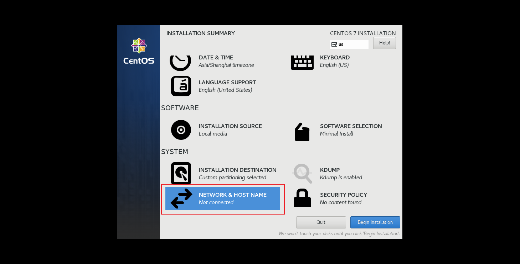Click Begin Installation

(375, 222)
